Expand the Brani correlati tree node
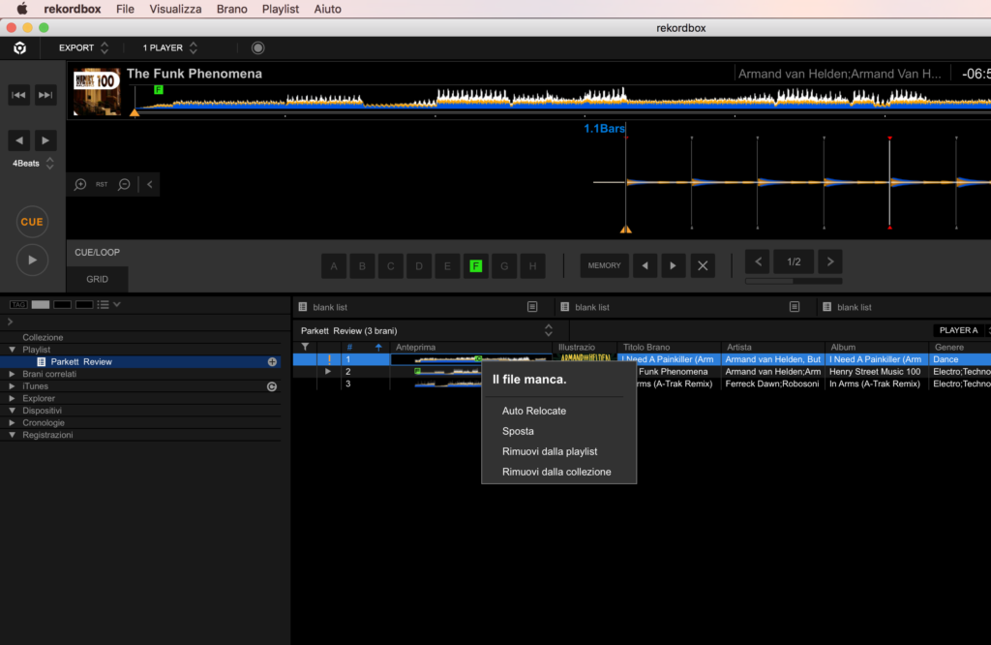Viewport: 991px width, 645px height. (12, 374)
